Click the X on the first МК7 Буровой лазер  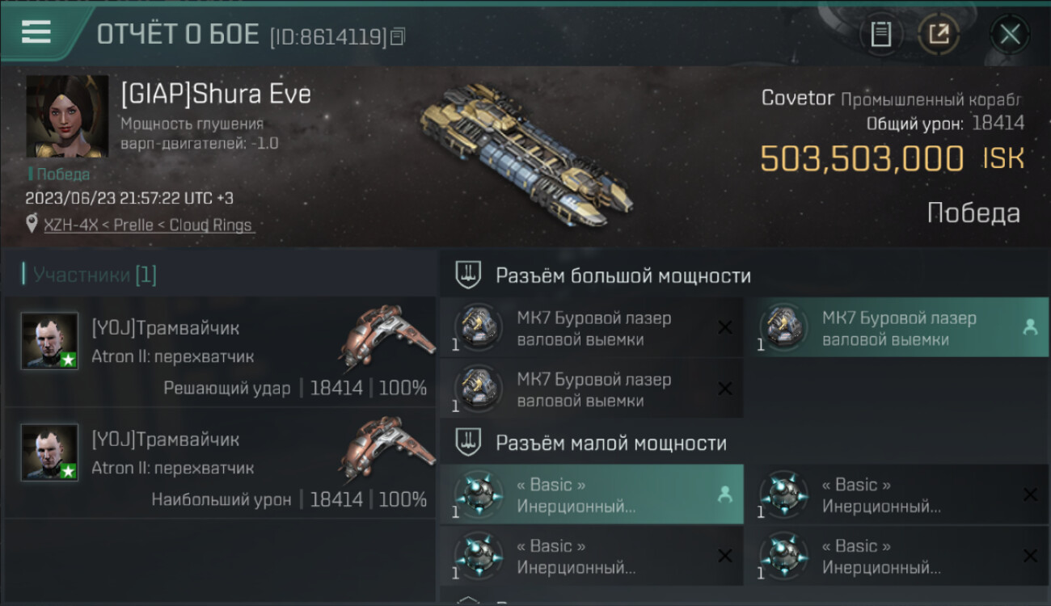click(x=725, y=327)
